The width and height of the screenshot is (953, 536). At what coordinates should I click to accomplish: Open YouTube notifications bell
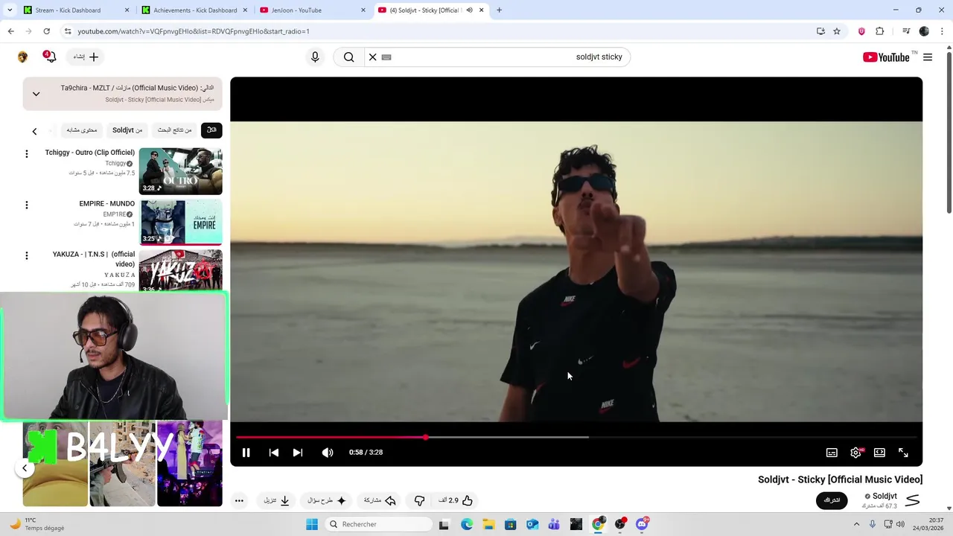(50, 57)
